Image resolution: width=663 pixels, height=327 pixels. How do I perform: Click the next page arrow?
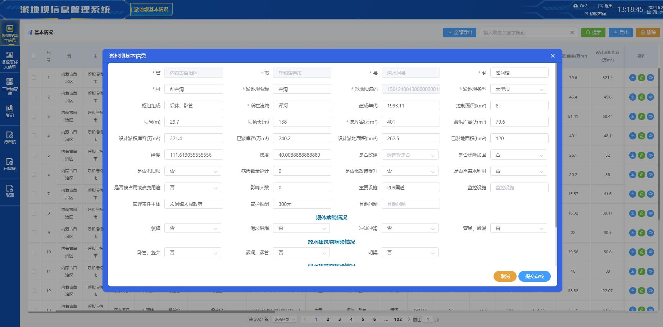pyautogui.click(x=409, y=319)
